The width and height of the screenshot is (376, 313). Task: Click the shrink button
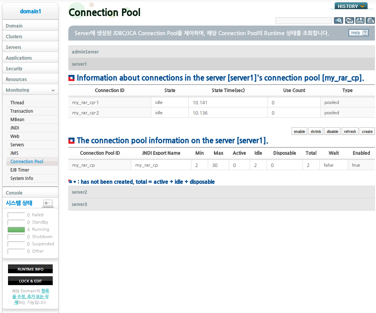316,131
